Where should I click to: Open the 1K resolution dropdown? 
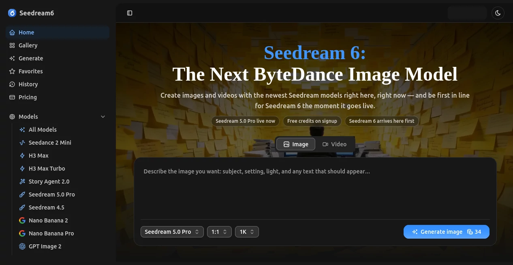247,232
